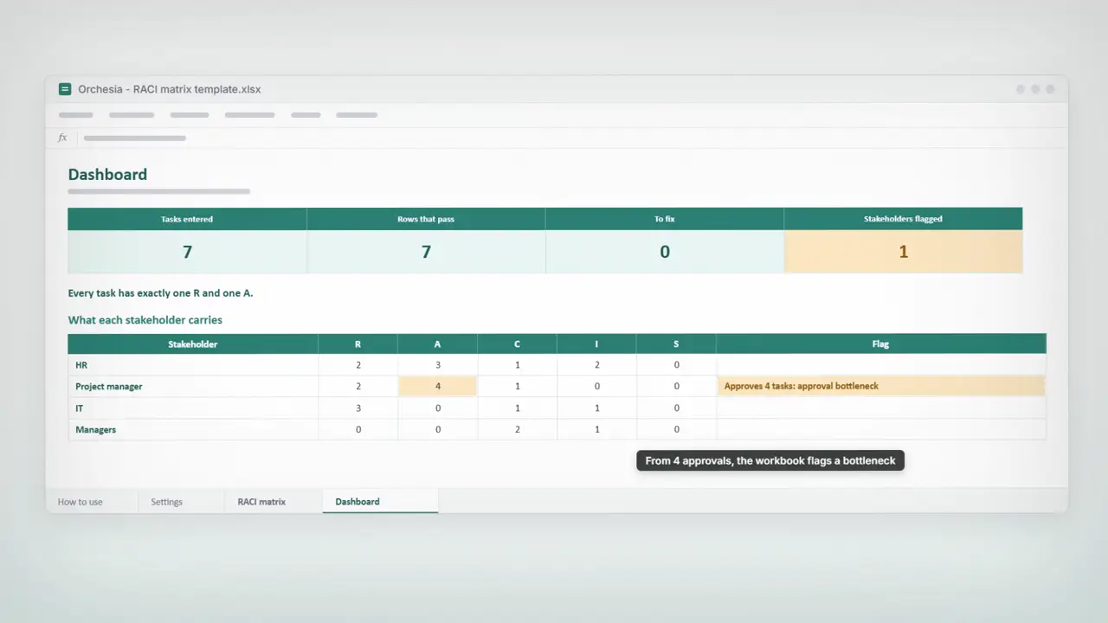The height and width of the screenshot is (623, 1108).
Task: Open the RACI matrix sheet tab
Action: [x=261, y=502]
